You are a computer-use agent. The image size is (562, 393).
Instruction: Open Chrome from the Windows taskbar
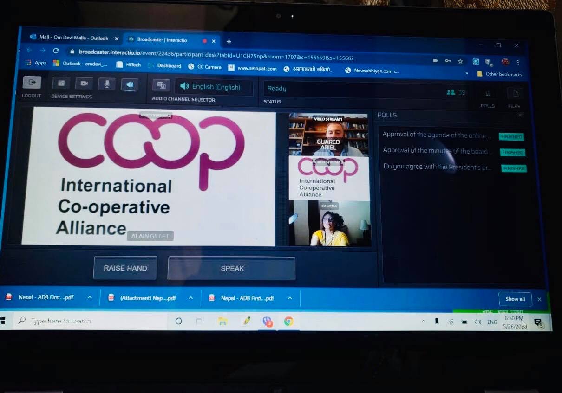pyautogui.click(x=289, y=321)
